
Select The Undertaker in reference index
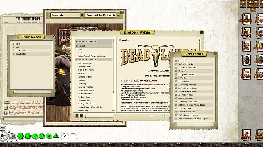tap(84, 100)
